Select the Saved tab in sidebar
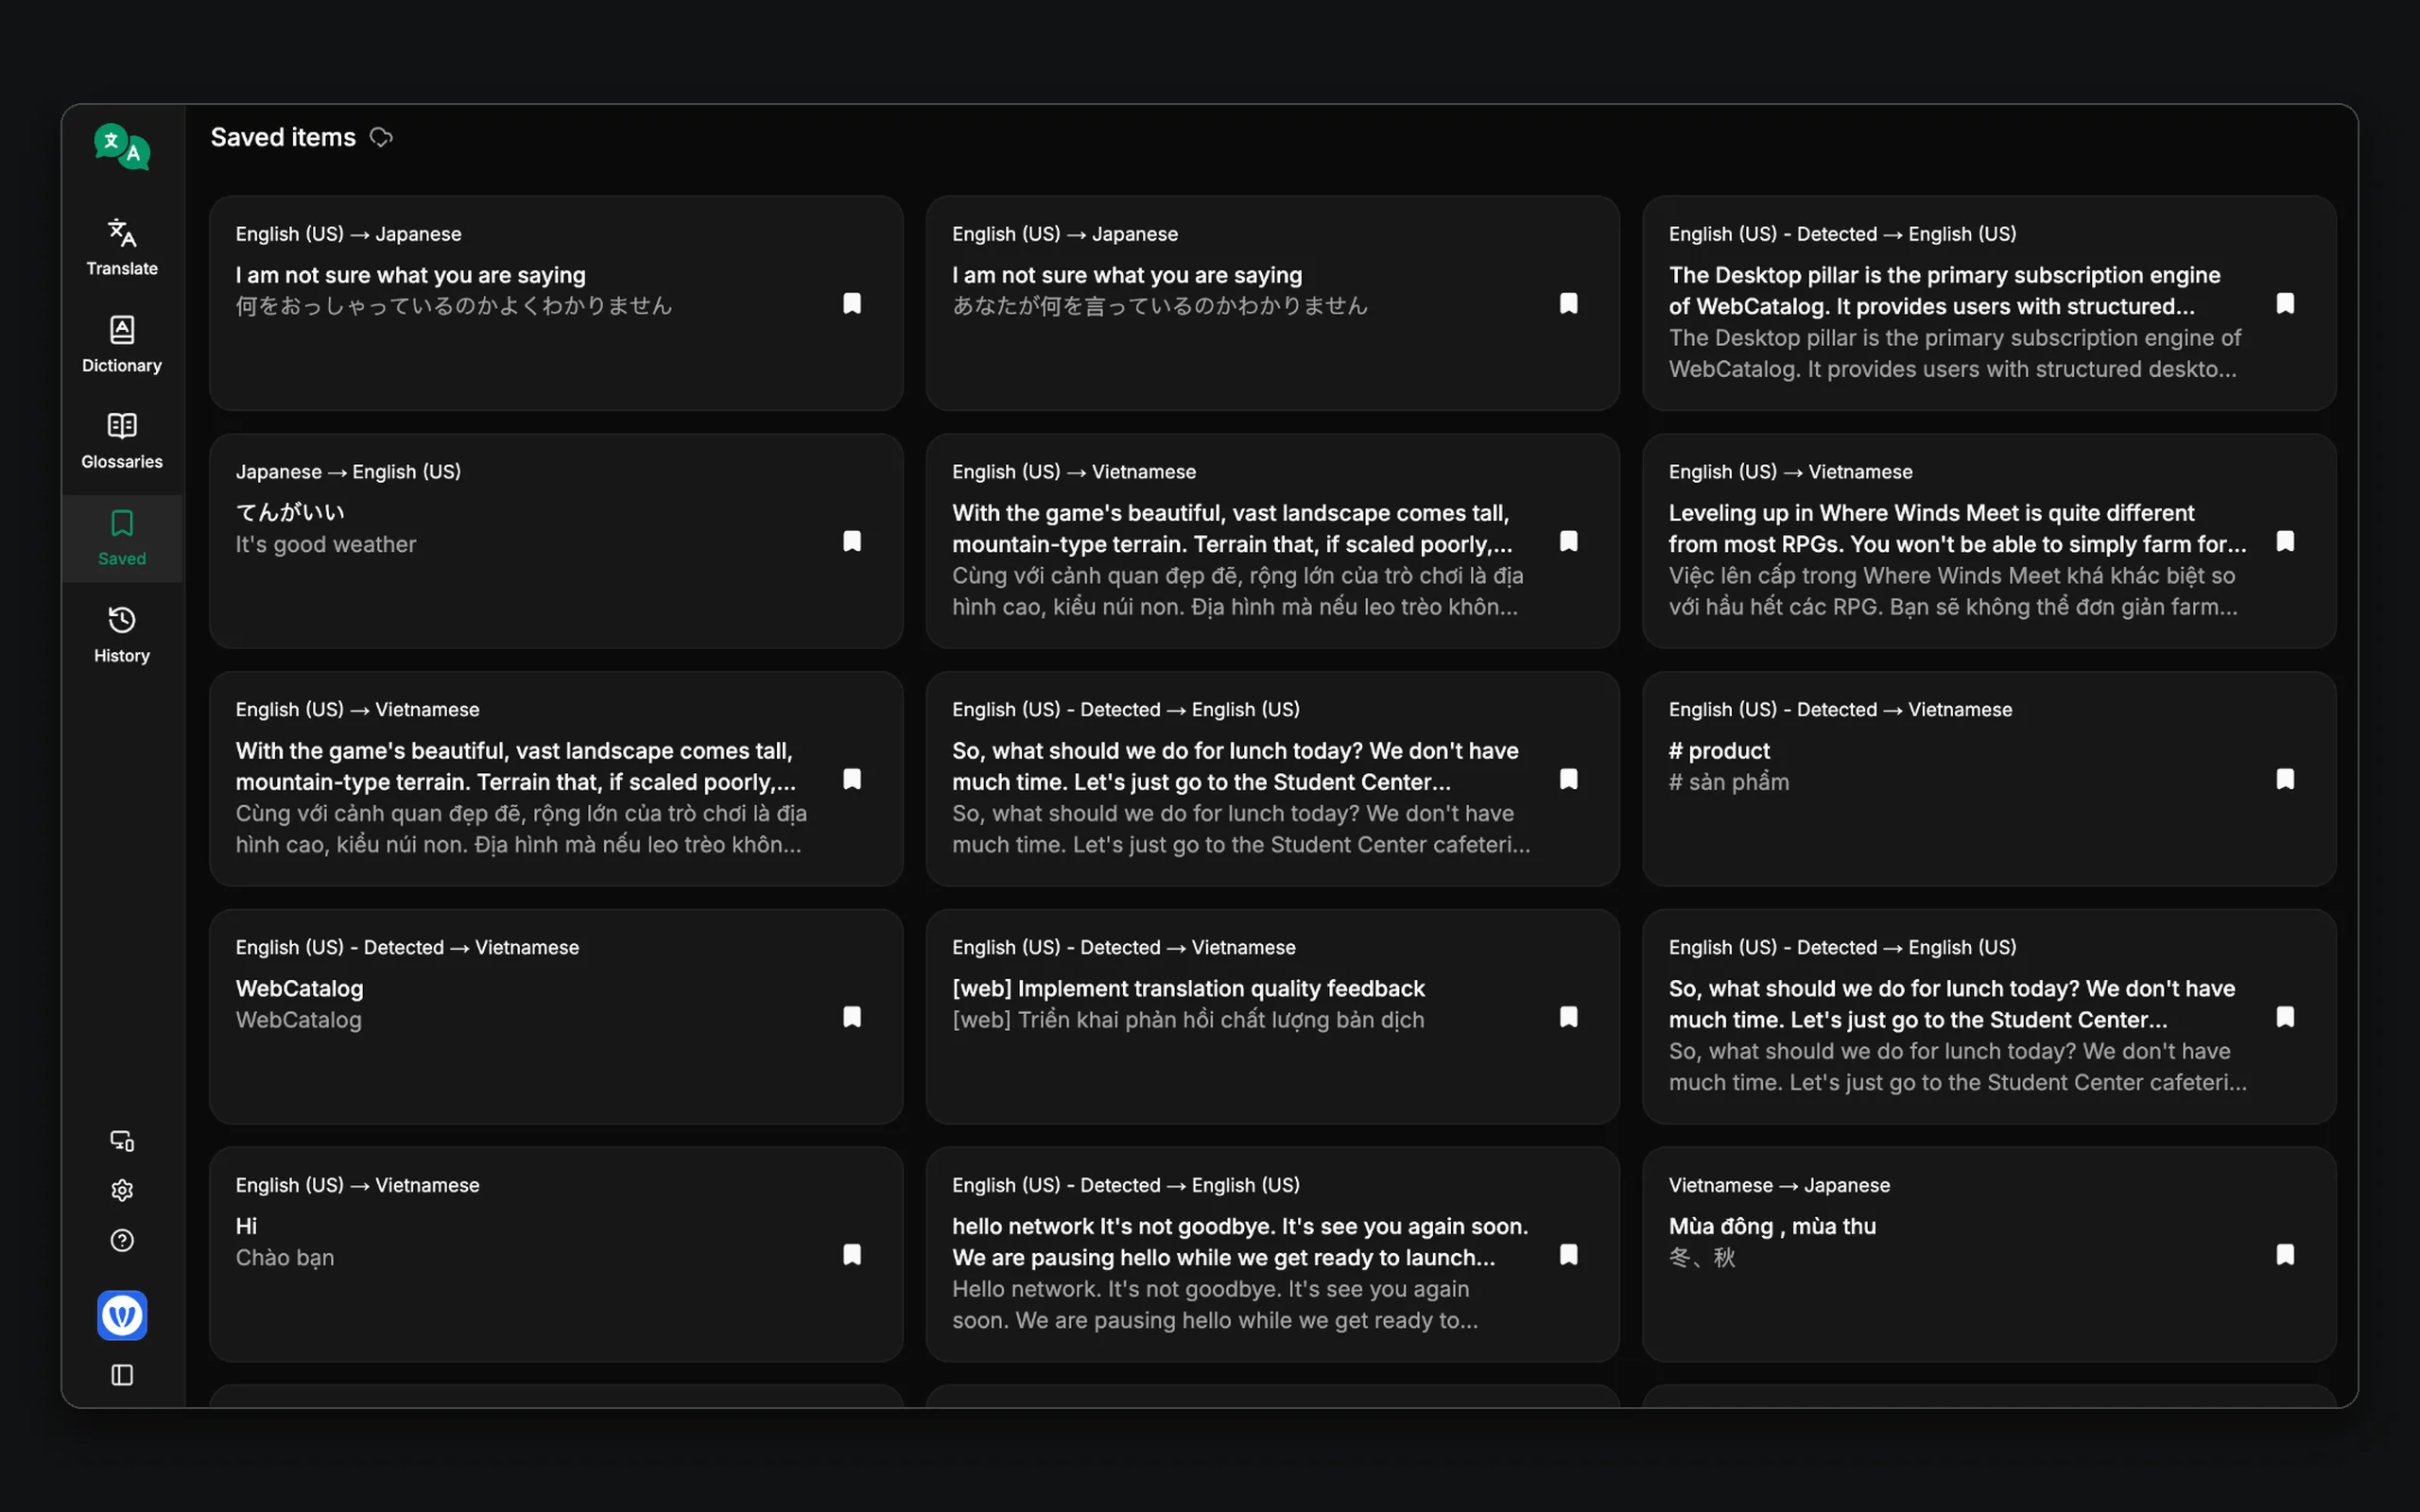This screenshot has height=1512, width=2420. pyautogui.click(x=122, y=538)
